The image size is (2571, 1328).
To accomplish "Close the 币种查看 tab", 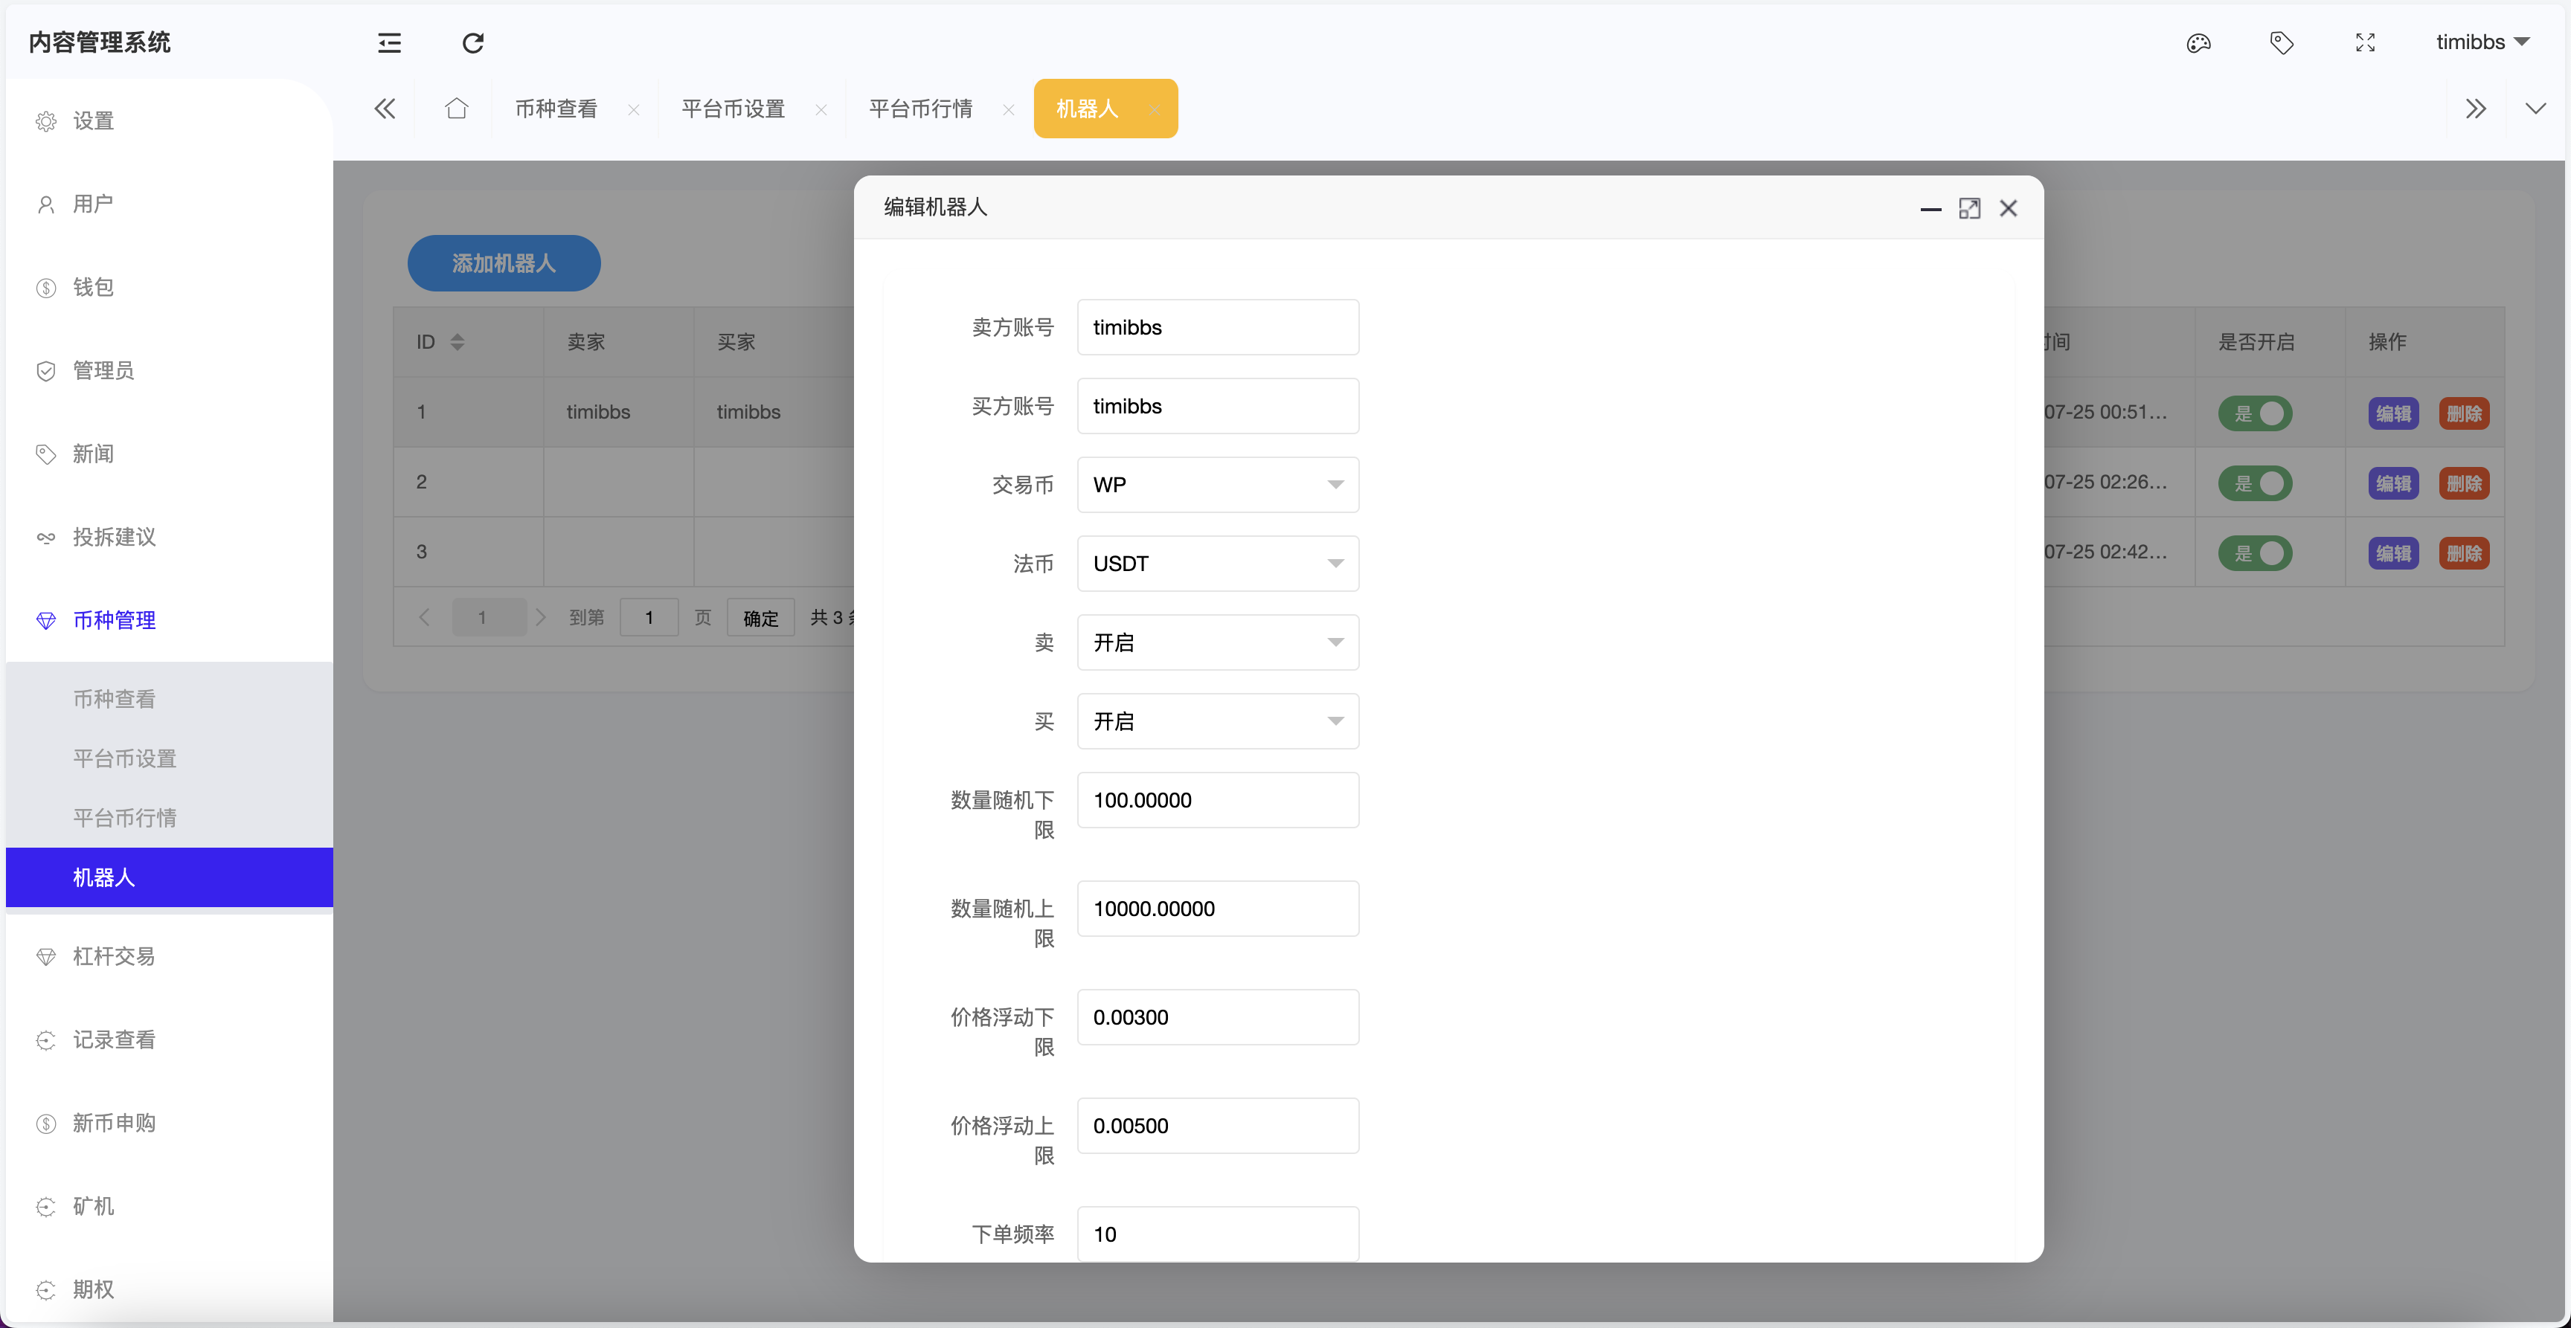I will click(634, 110).
